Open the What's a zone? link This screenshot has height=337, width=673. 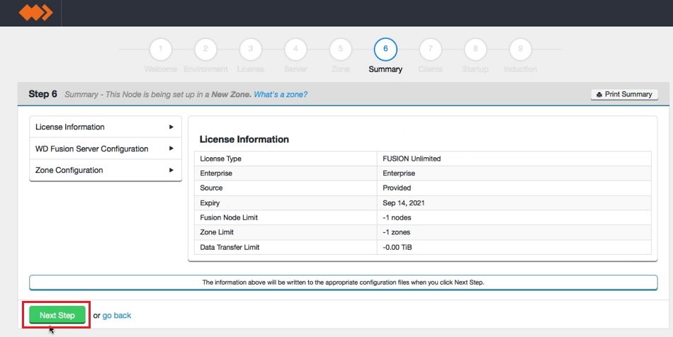pos(281,94)
